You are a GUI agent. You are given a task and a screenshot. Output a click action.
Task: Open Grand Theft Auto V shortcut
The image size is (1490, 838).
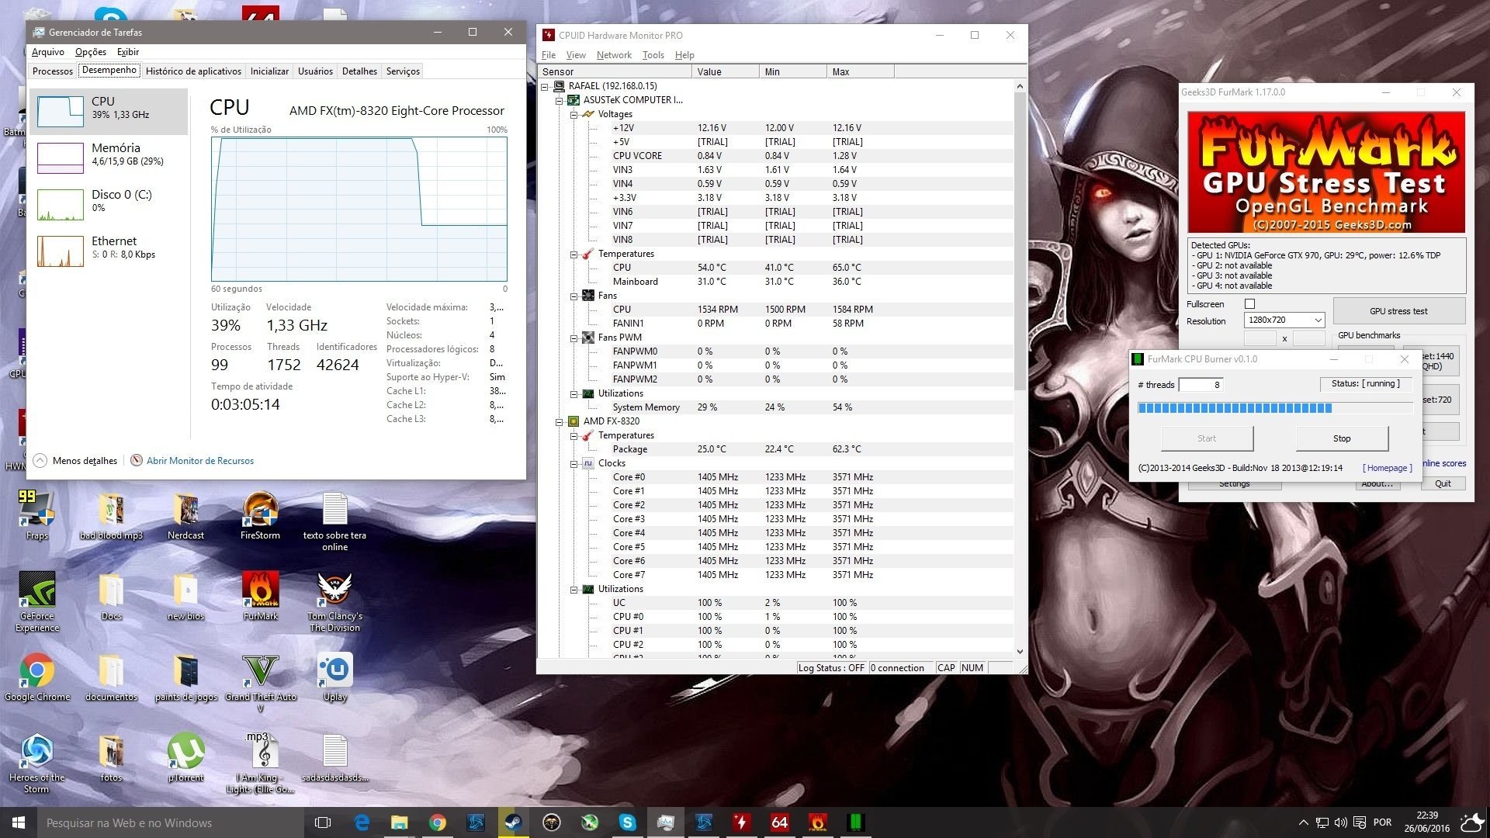pyautogui.click(x=260, y=683)
